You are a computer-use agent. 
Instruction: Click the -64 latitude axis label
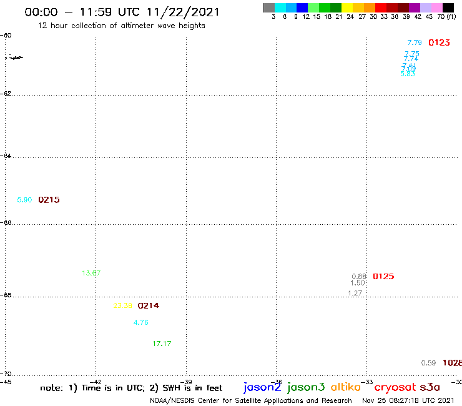[x=6, y=156]
